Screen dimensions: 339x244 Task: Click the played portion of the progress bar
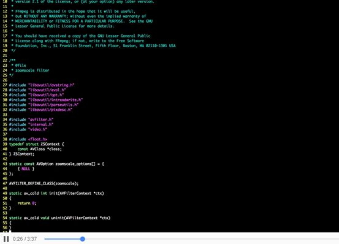pos(63,239)
